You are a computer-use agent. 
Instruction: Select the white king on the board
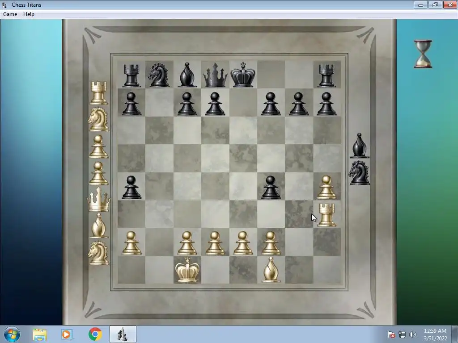[187, 270]
